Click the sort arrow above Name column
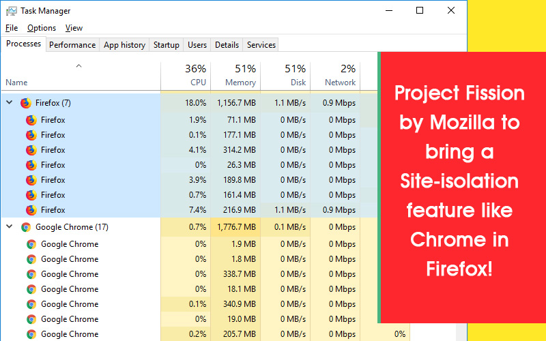This screenshot has height=341, width=546. pos(78,65)
